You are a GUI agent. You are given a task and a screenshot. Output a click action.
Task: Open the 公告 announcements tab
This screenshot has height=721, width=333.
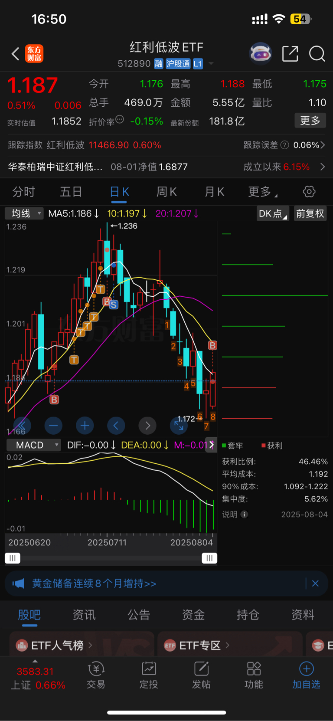coord(139,615)
